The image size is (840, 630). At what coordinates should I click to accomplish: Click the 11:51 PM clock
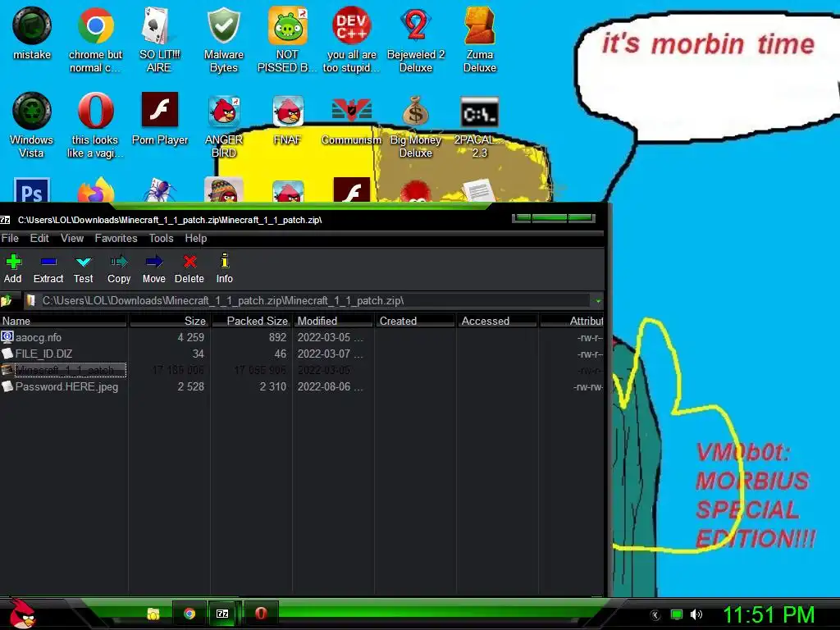point(769,614)
